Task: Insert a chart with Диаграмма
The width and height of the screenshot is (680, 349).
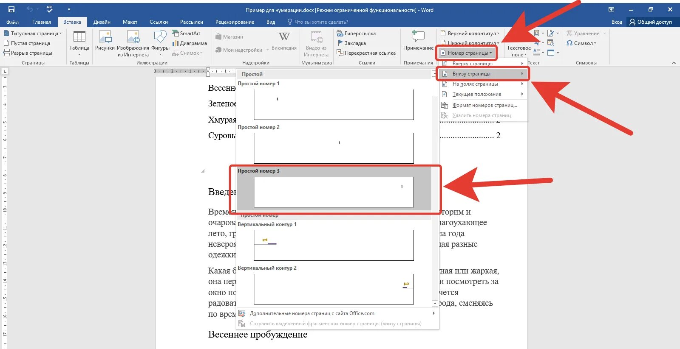Action: (x=190, y=43)
